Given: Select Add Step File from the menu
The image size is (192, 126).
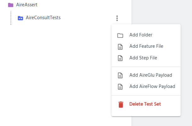Looking at the screenshot, I should pos(143,58).
